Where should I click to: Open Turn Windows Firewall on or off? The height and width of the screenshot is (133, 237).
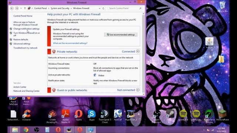(27, 34)
